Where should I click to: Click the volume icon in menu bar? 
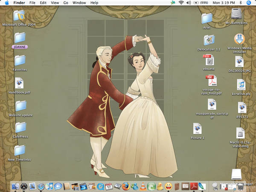point(189,3)
